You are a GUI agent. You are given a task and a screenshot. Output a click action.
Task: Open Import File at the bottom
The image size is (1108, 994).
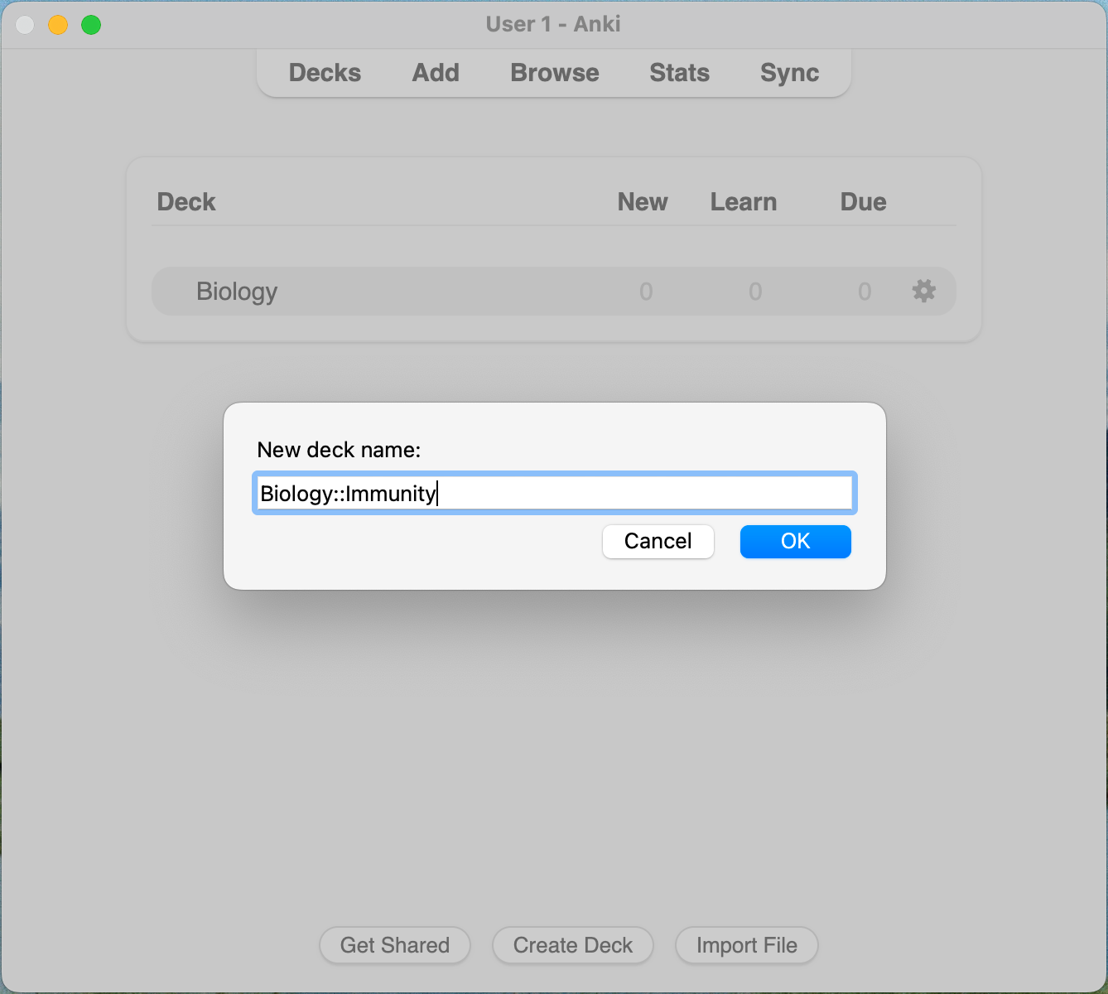(746, 945)
